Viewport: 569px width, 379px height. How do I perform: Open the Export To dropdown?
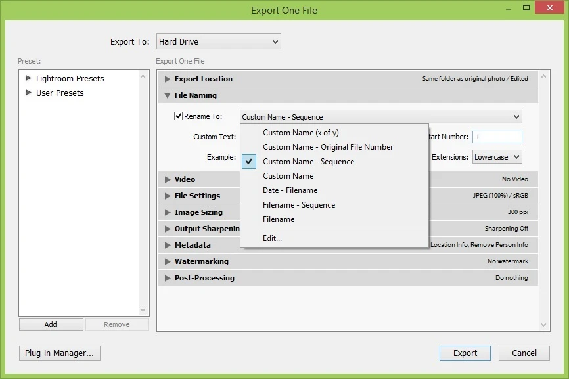pyautogui.click(x=218, y=41)
